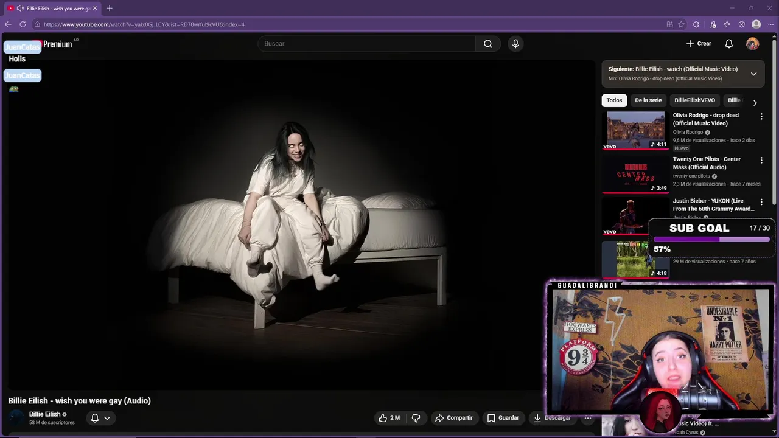
Task: Open options for Justin Bieber YUKON video
Action: tap(761, 201)
